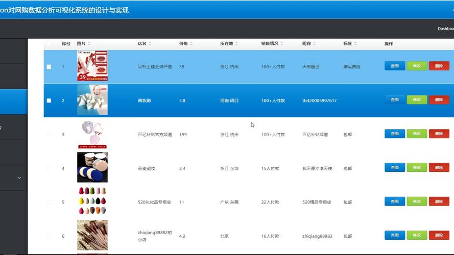Tick the checkbox for row 4 朵姿潮妆
Screen dimensions: 454x255
point(49,168)
